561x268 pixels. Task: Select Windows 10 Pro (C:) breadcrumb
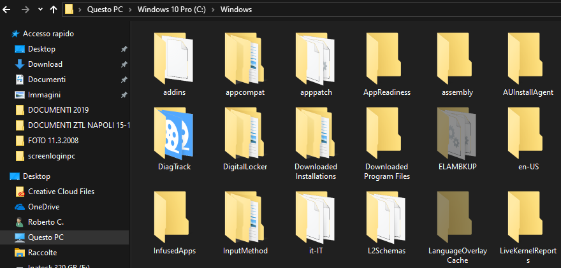171,10
